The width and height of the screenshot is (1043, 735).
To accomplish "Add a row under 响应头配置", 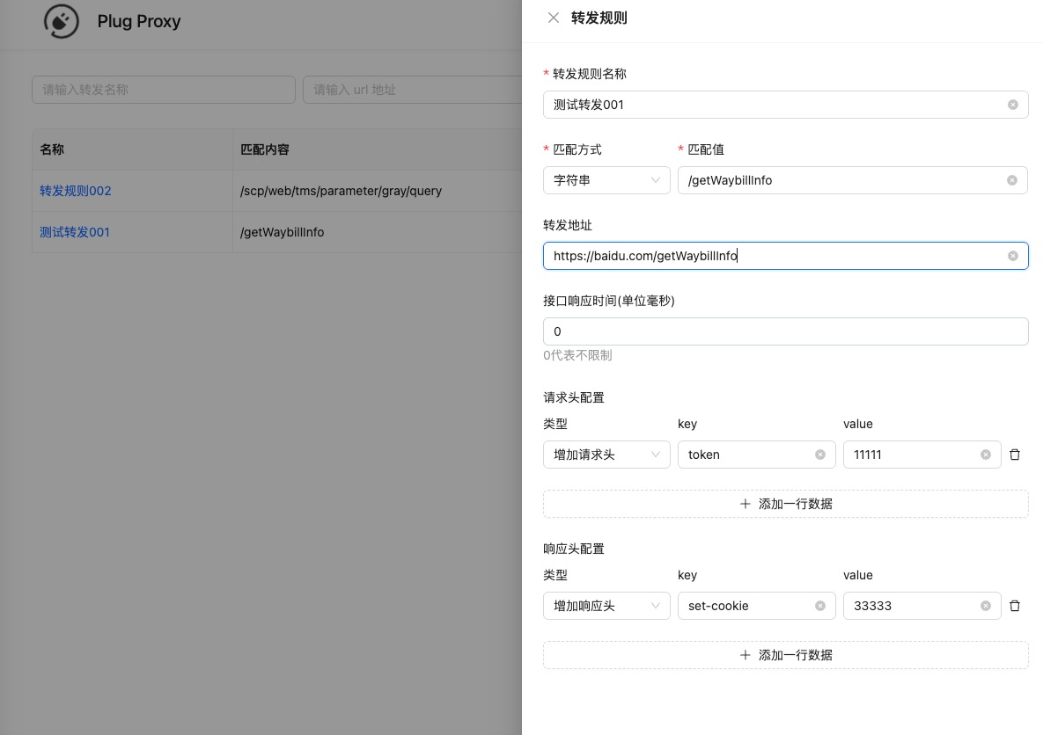I will tap(786, 655).
